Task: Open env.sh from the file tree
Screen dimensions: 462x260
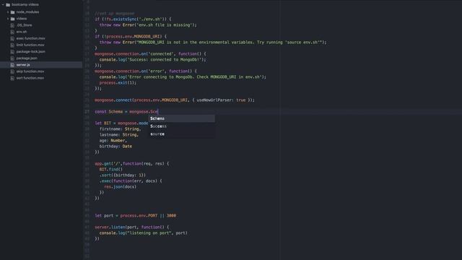Action: [x=22, y=32]
